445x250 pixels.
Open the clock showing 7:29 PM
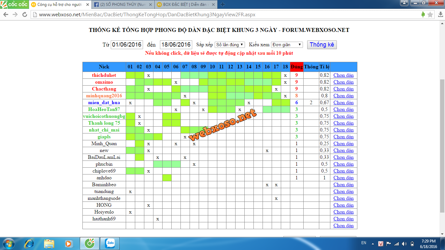(428, 244)
